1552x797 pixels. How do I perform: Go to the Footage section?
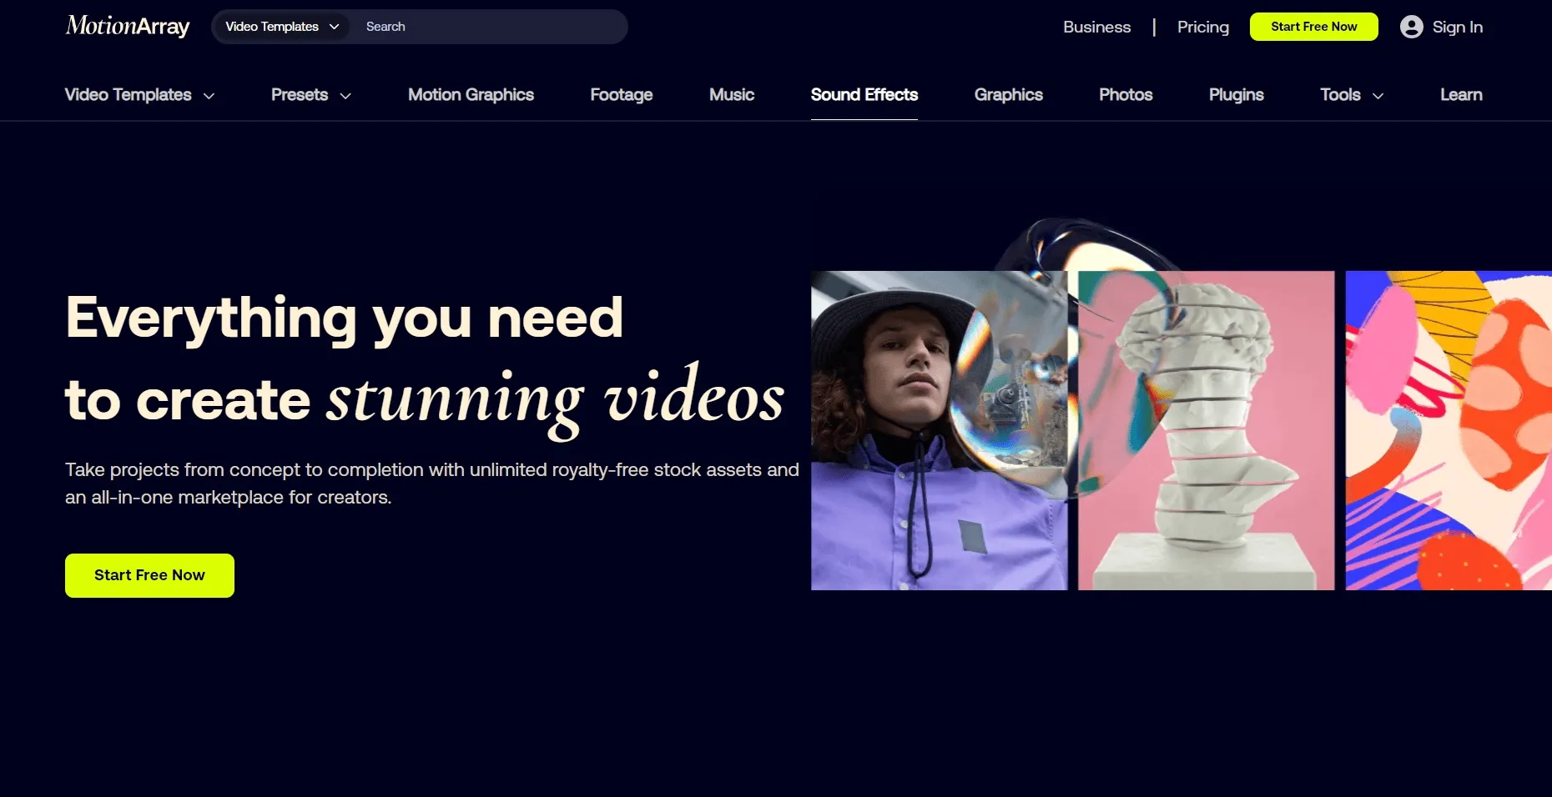pos(621,95)
